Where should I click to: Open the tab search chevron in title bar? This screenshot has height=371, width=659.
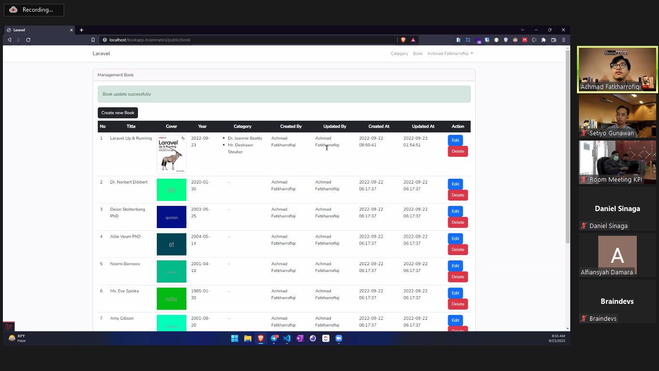522,30
